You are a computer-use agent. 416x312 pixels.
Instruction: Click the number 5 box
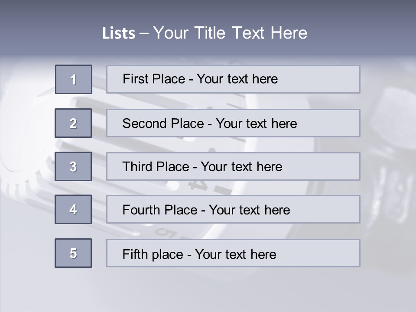[x=73, y=253]
